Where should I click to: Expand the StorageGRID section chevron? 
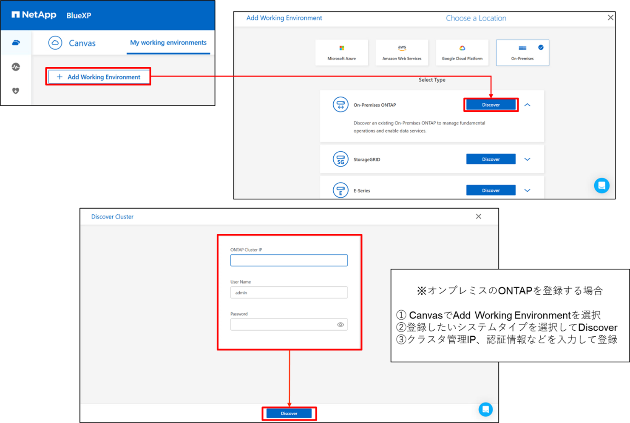(528, 159)
